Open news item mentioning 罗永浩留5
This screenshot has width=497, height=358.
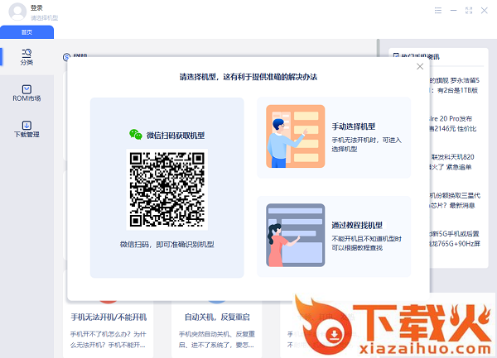pos(455,85)
